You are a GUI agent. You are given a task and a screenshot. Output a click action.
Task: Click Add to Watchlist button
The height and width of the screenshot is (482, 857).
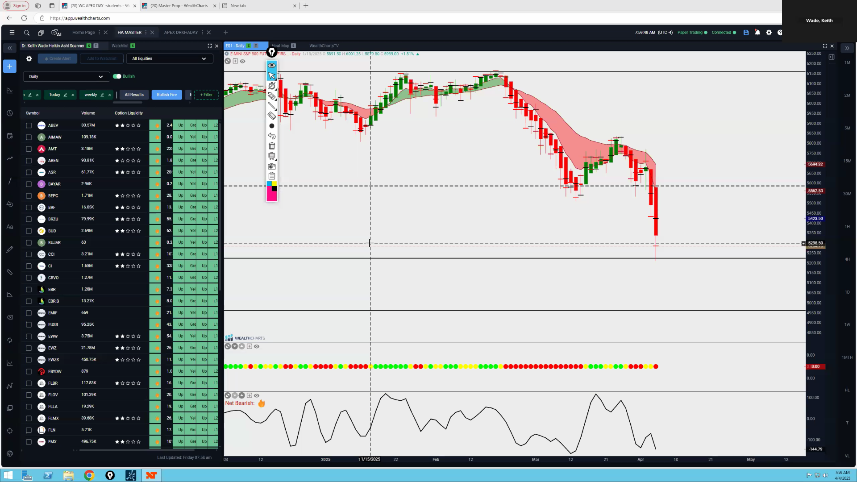tap(102, 58)
